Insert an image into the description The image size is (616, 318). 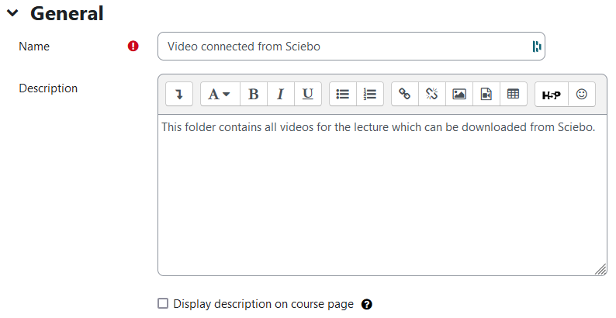[459, 94]
